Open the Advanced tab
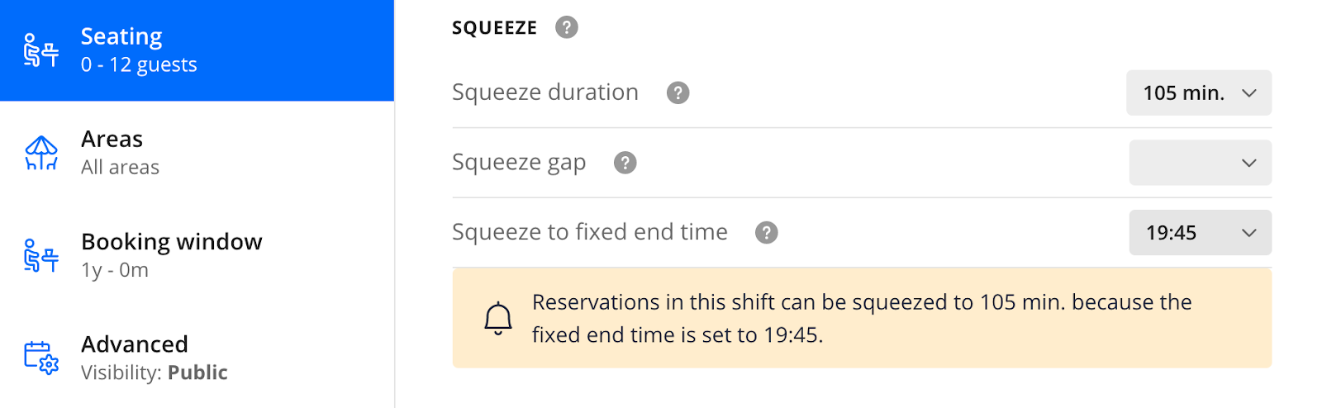The width and height of the screenshot is (1322, 408). coord(197,358)
